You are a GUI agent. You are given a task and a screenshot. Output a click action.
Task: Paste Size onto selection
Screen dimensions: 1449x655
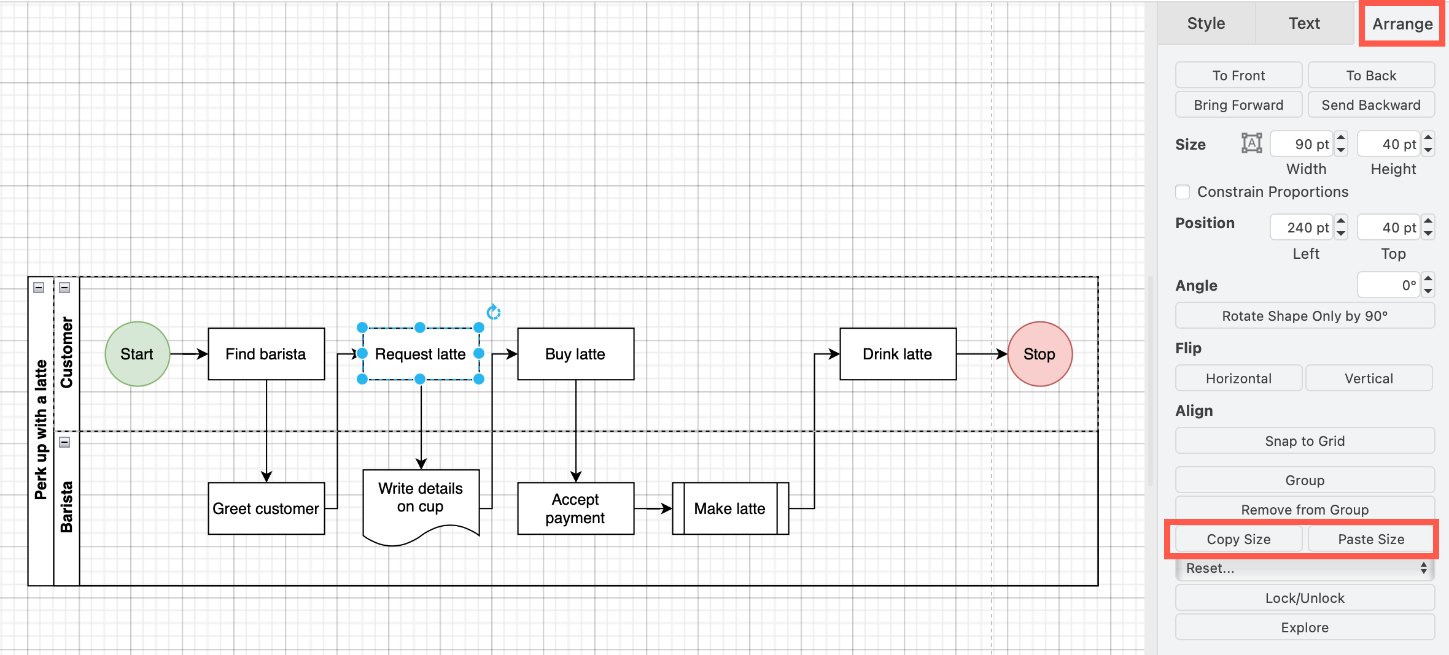(1371, 539)
